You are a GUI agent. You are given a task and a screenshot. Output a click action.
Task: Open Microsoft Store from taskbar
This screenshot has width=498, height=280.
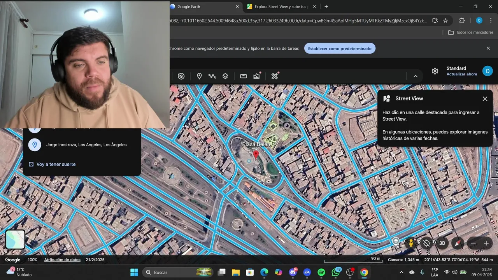click(250, 272)
